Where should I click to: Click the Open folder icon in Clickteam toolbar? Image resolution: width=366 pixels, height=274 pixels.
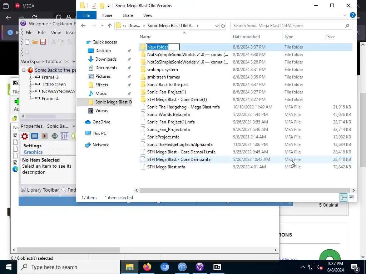[x=35, y=42]
